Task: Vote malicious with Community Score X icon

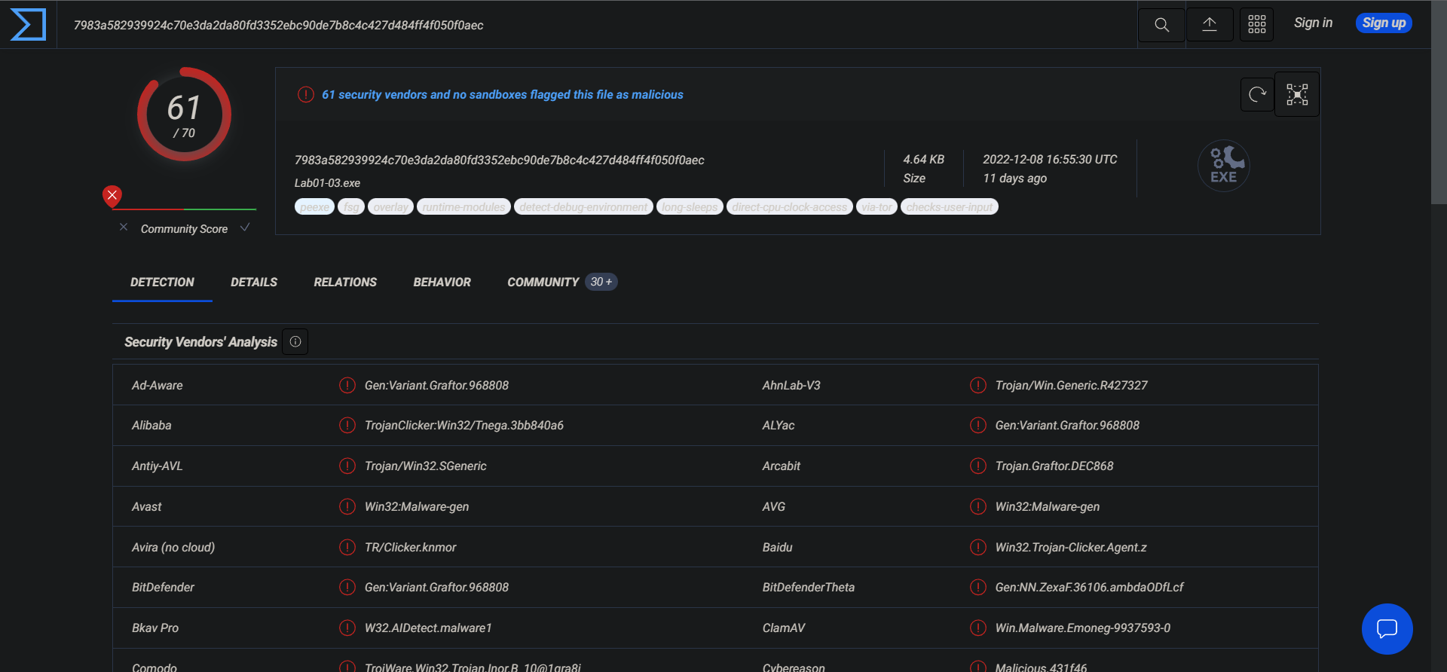Action: pos(124,228)
